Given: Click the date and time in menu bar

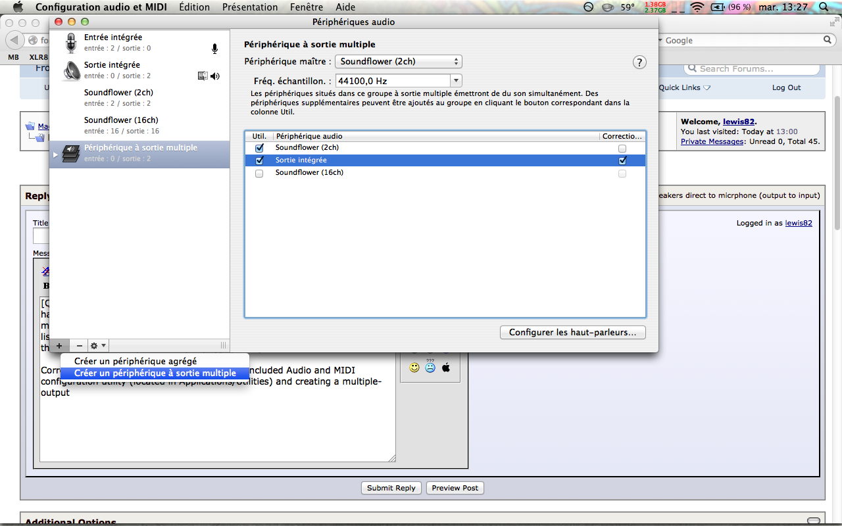Looking at the screenshot, I should point(782,7).
